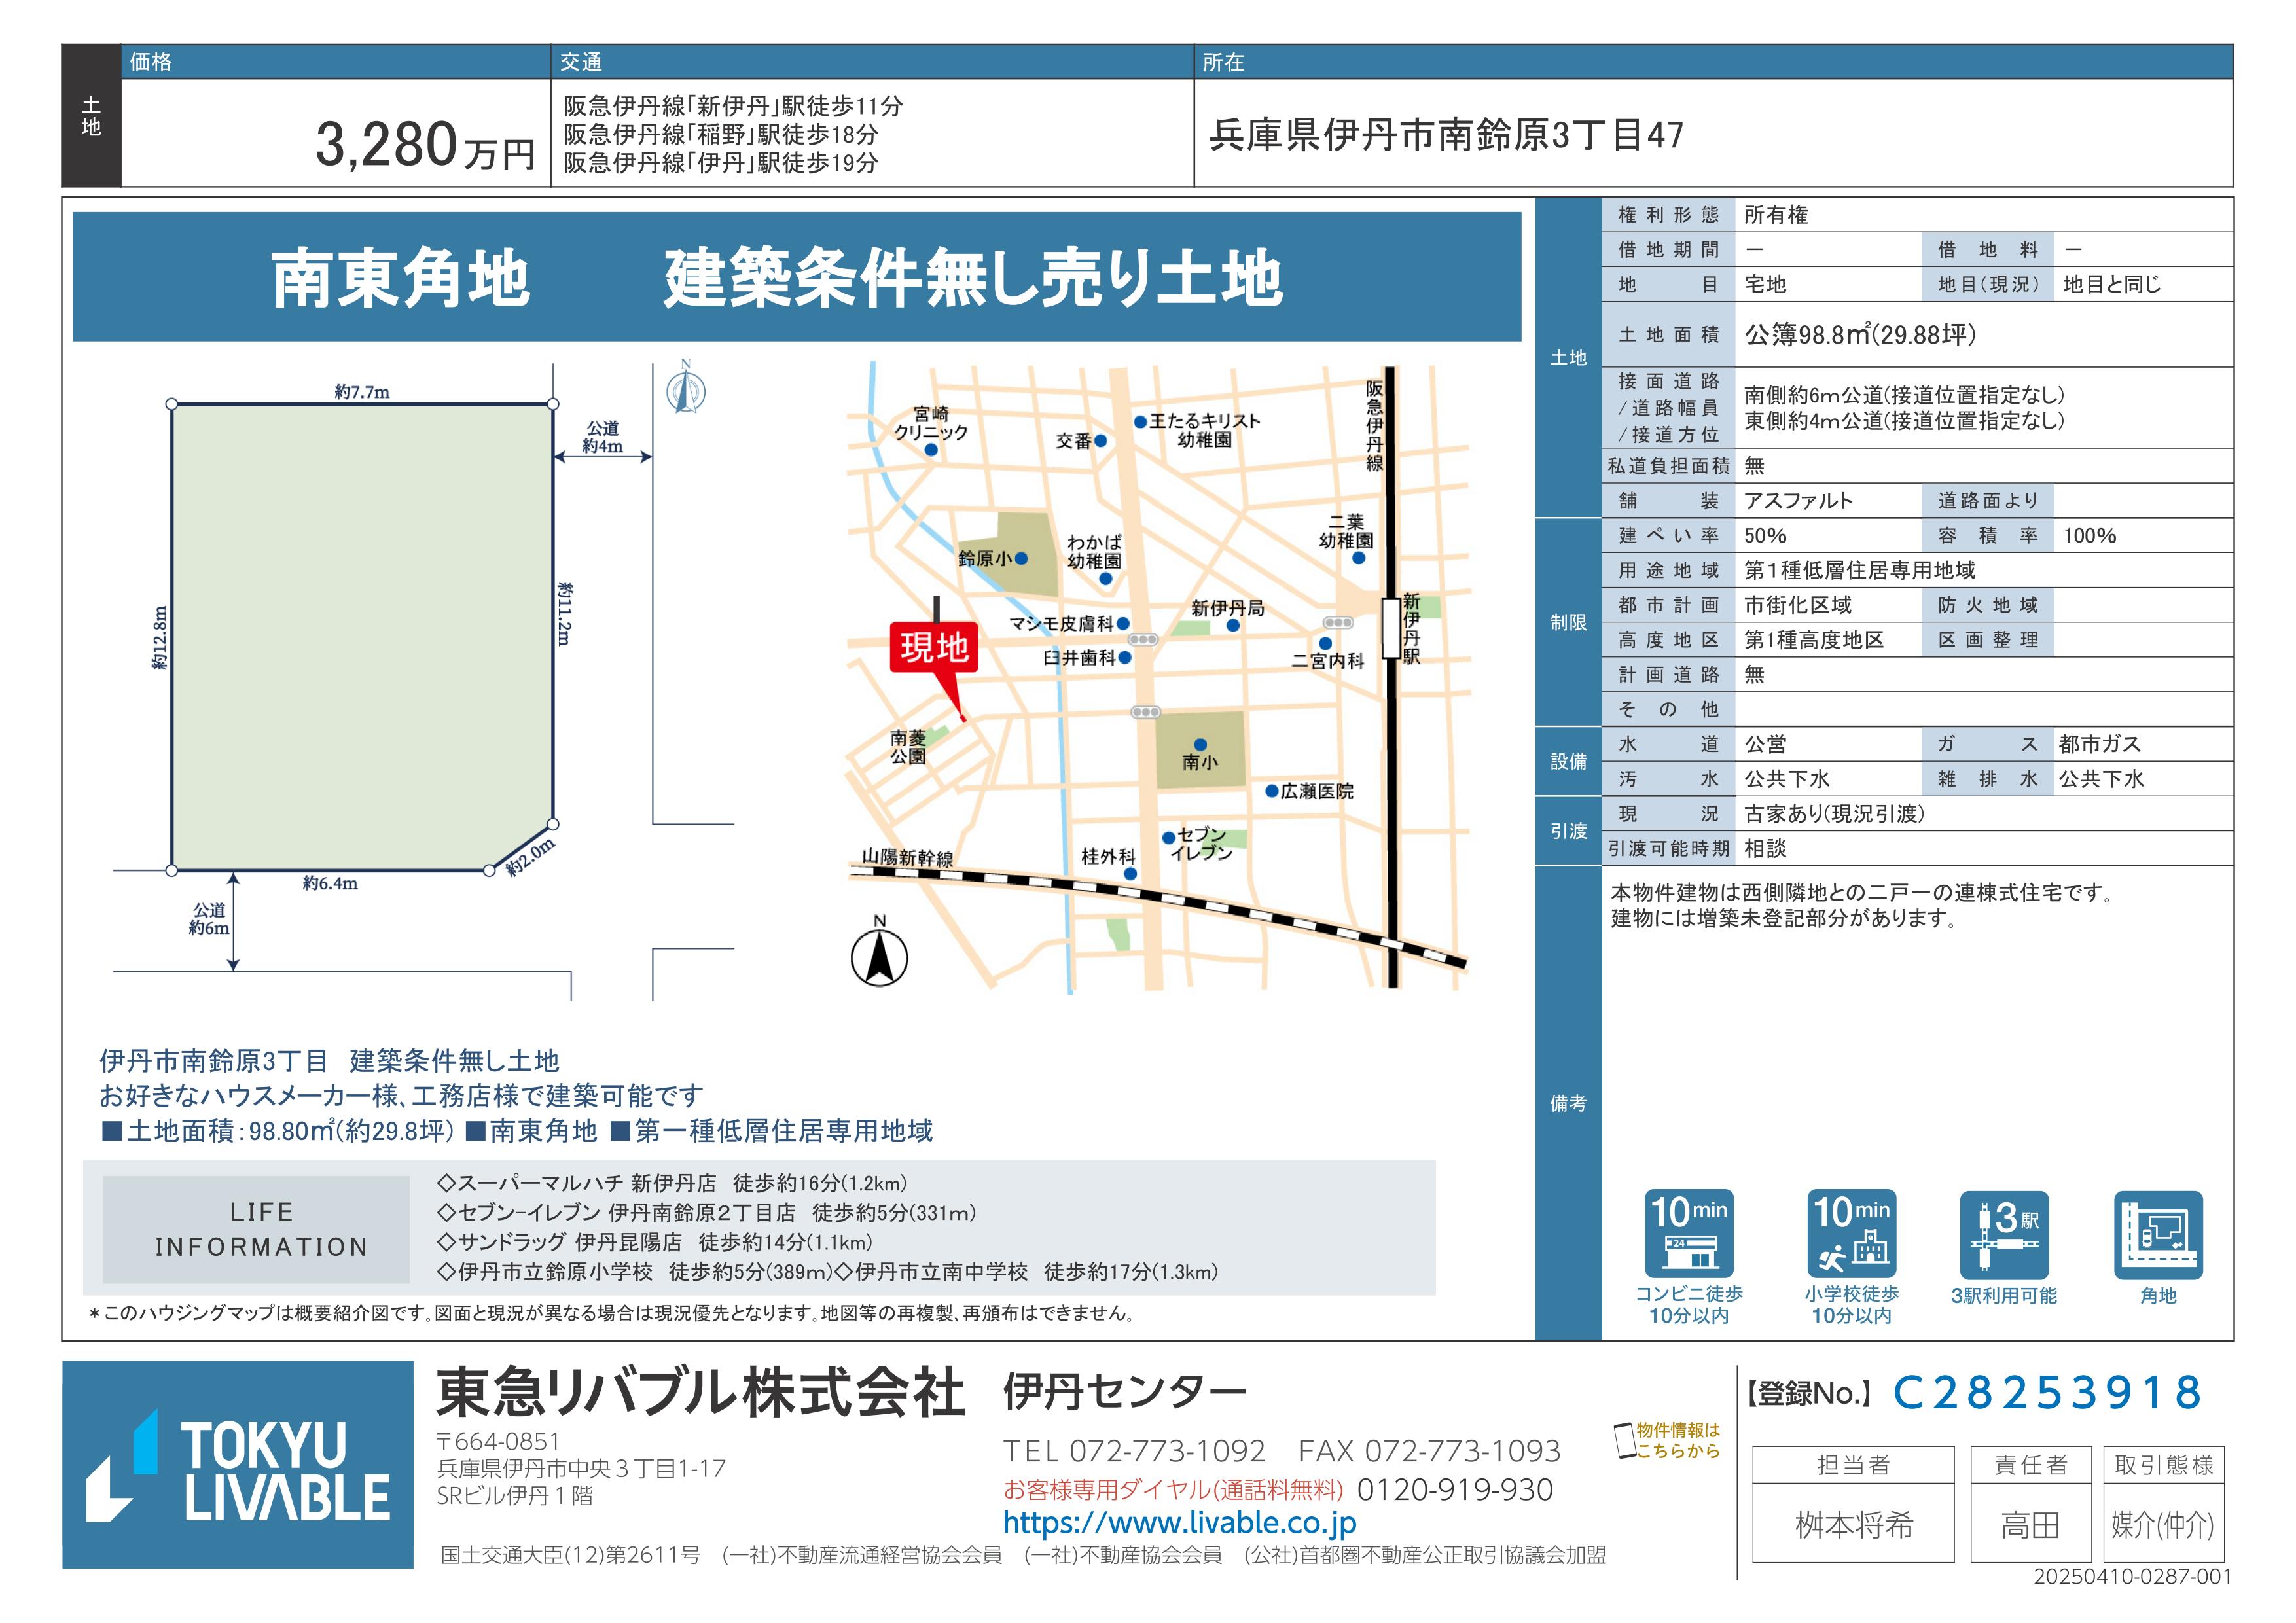Click the 担当者 name 桝本将希

[1853, 1525]
